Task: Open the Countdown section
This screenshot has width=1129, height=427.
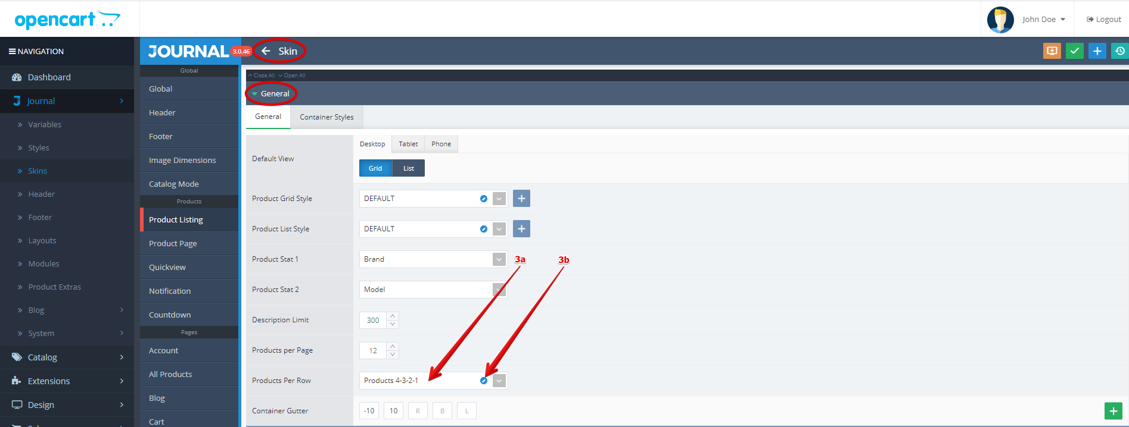Action: coord(189,315)
